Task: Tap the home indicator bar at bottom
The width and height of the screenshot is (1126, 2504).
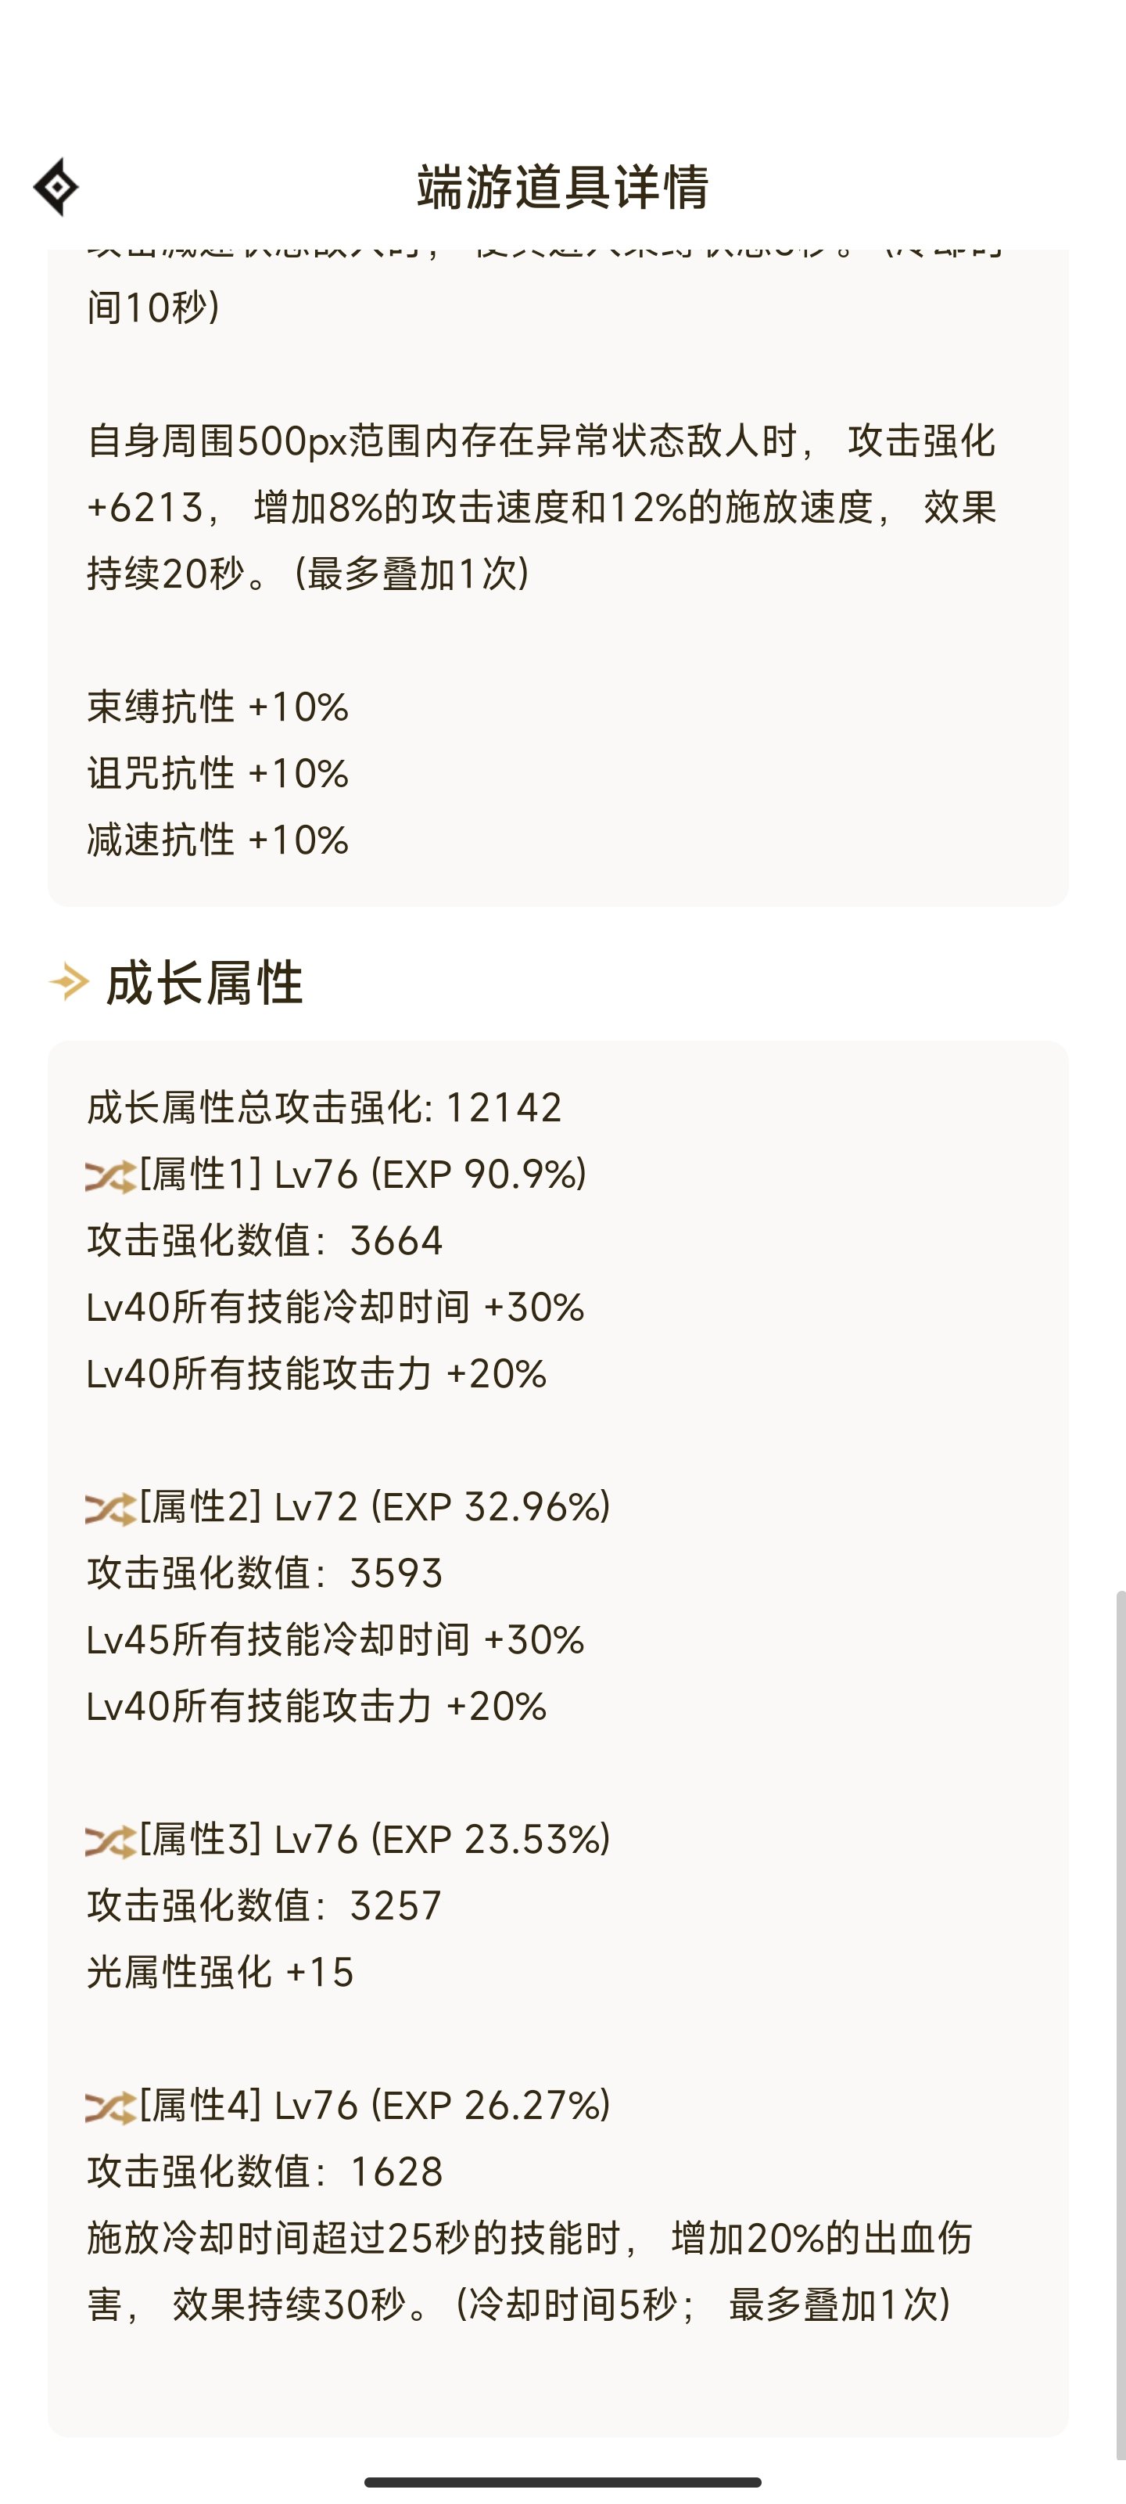Action: click(562, 2481)
